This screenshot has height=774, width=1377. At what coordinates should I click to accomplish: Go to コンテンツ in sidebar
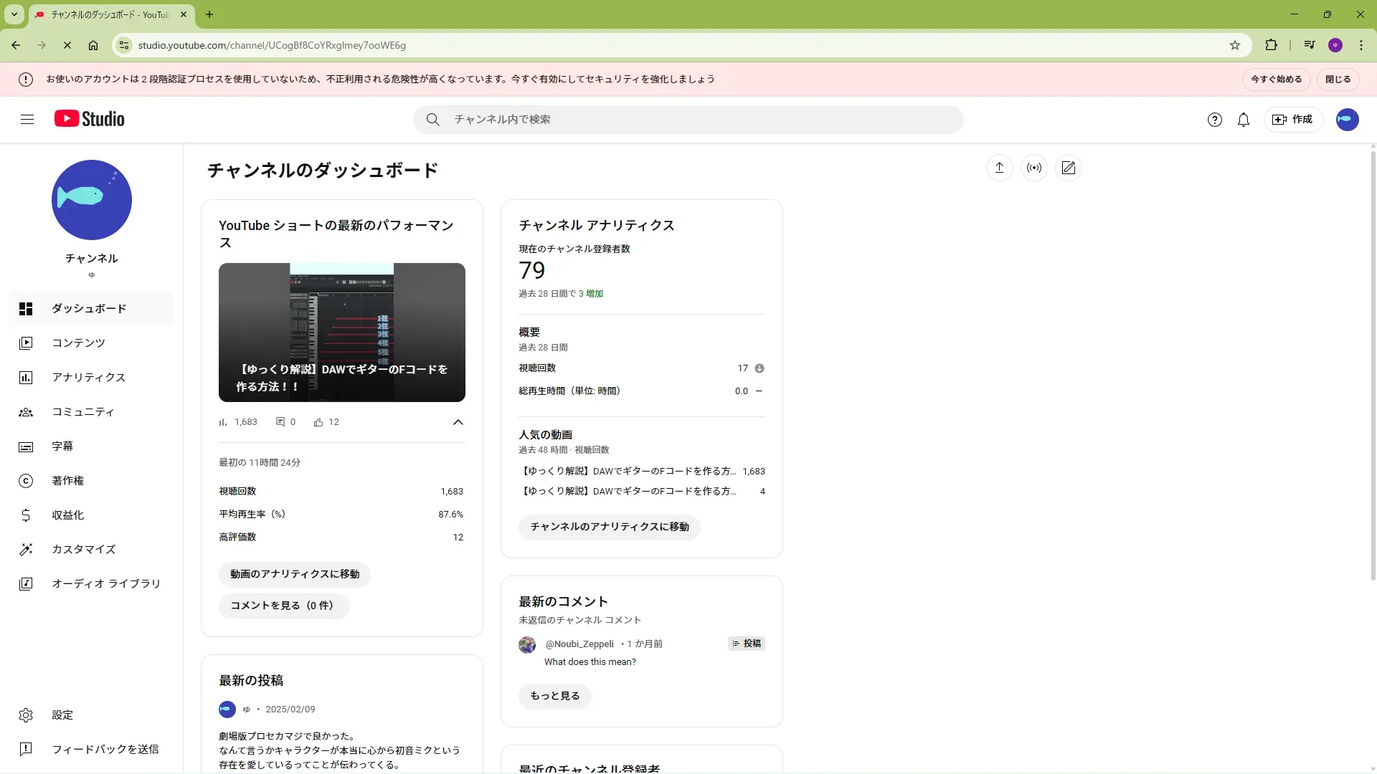click(79, 343)
